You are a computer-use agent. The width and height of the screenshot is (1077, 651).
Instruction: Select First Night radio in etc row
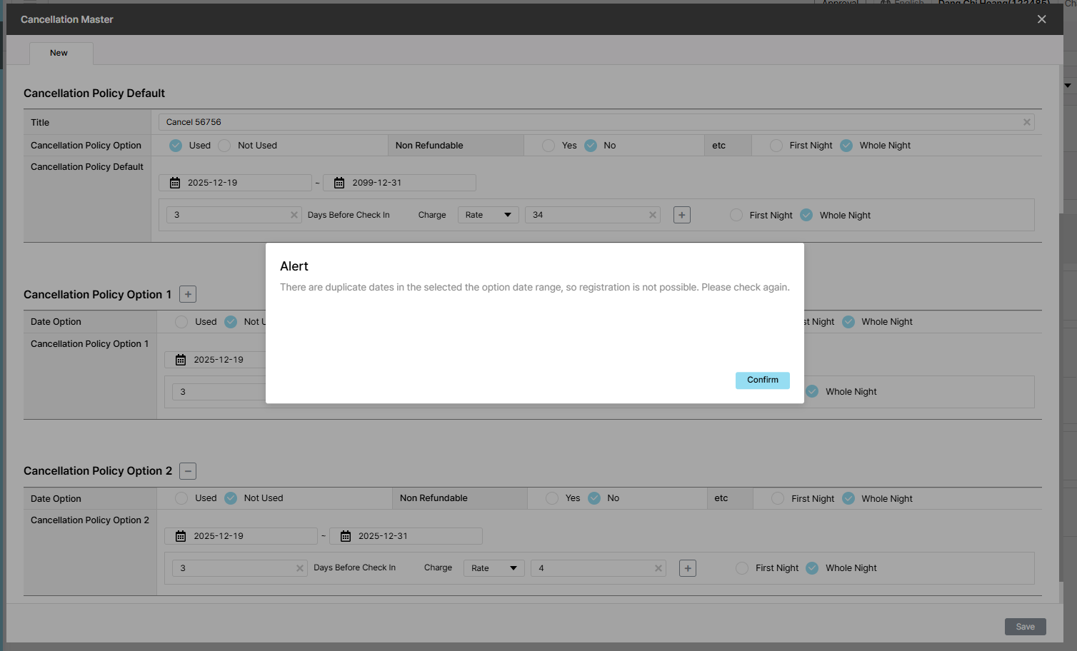point(776,146)
